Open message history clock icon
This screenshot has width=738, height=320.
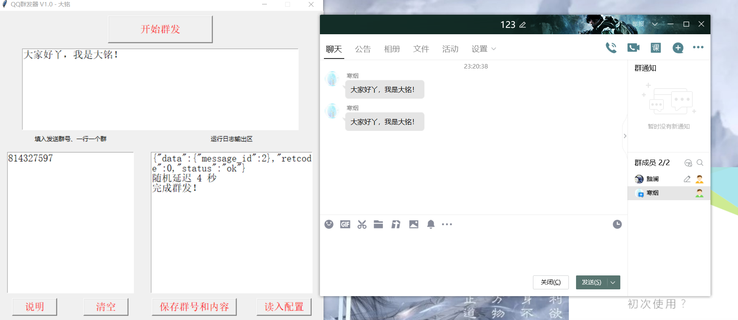pyautogui.click(x=617, y=224)
